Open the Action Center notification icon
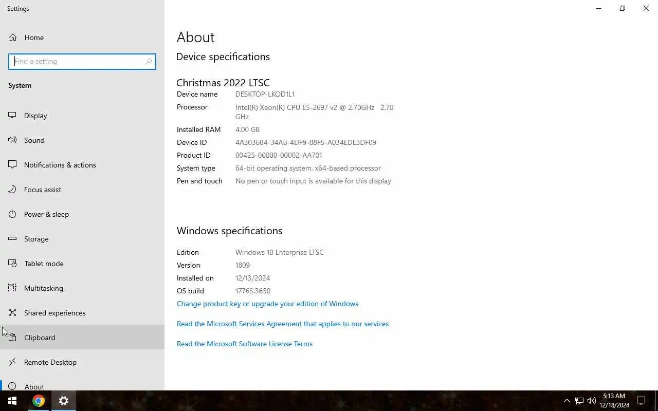The height and width of the screenshot is (411, 658). 641,401
